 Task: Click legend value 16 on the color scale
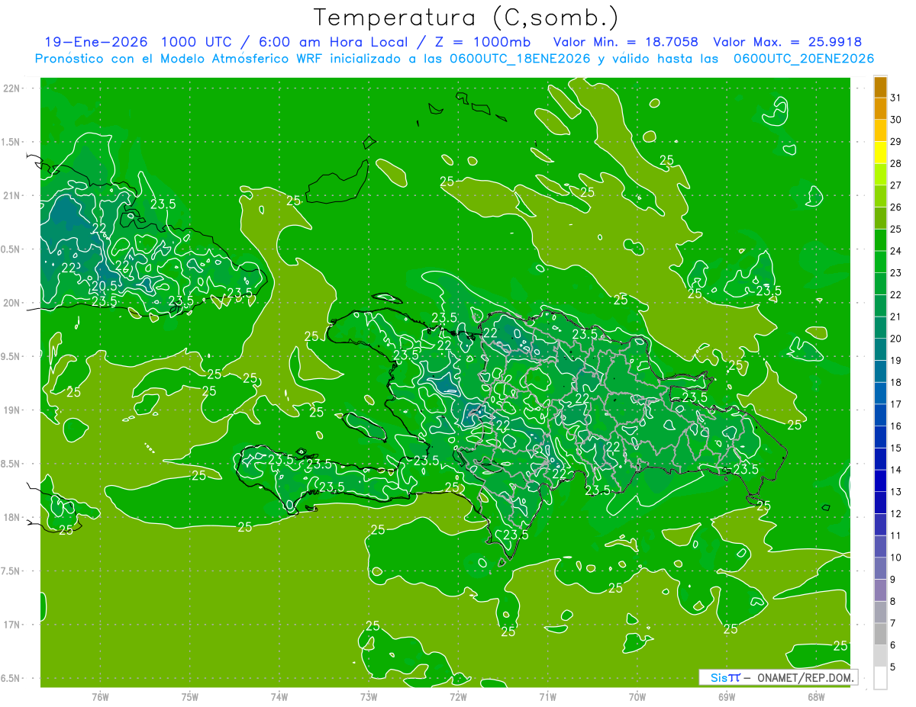[x=896, y=426]
